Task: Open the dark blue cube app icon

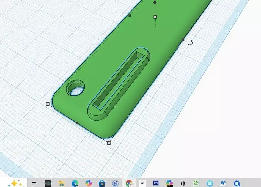Action: 237,183
